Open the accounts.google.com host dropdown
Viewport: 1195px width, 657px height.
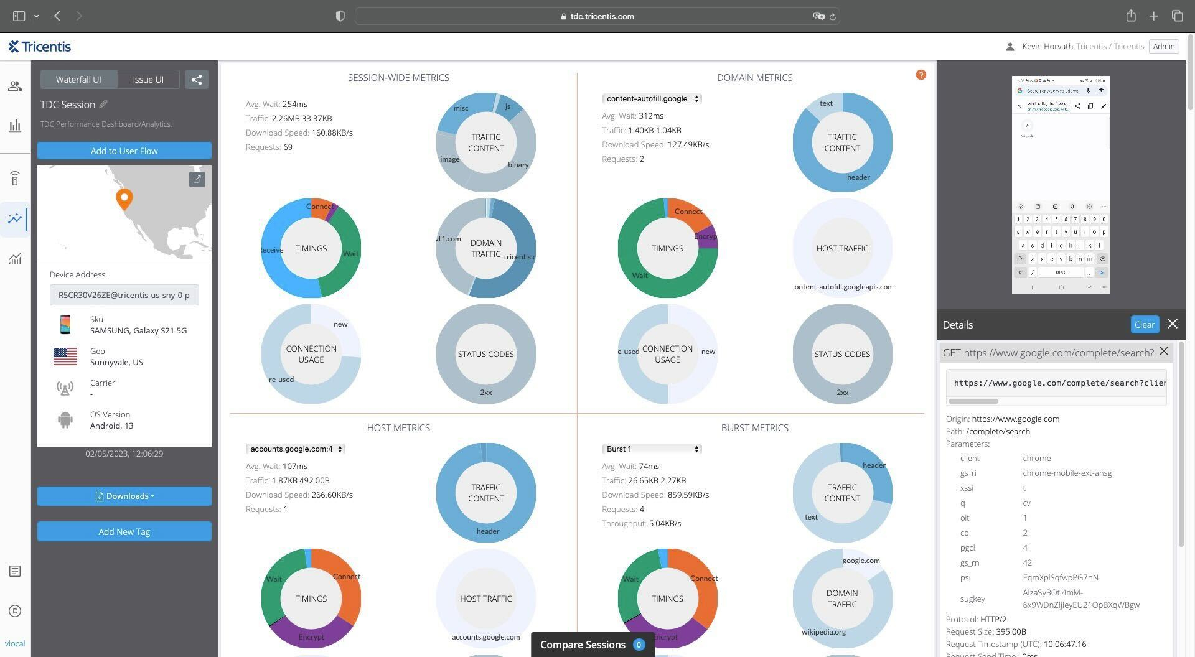click(296, 449)
